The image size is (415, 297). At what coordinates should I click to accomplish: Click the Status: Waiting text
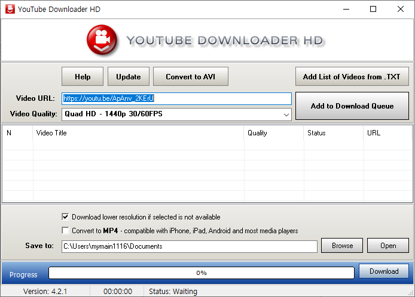173,292
